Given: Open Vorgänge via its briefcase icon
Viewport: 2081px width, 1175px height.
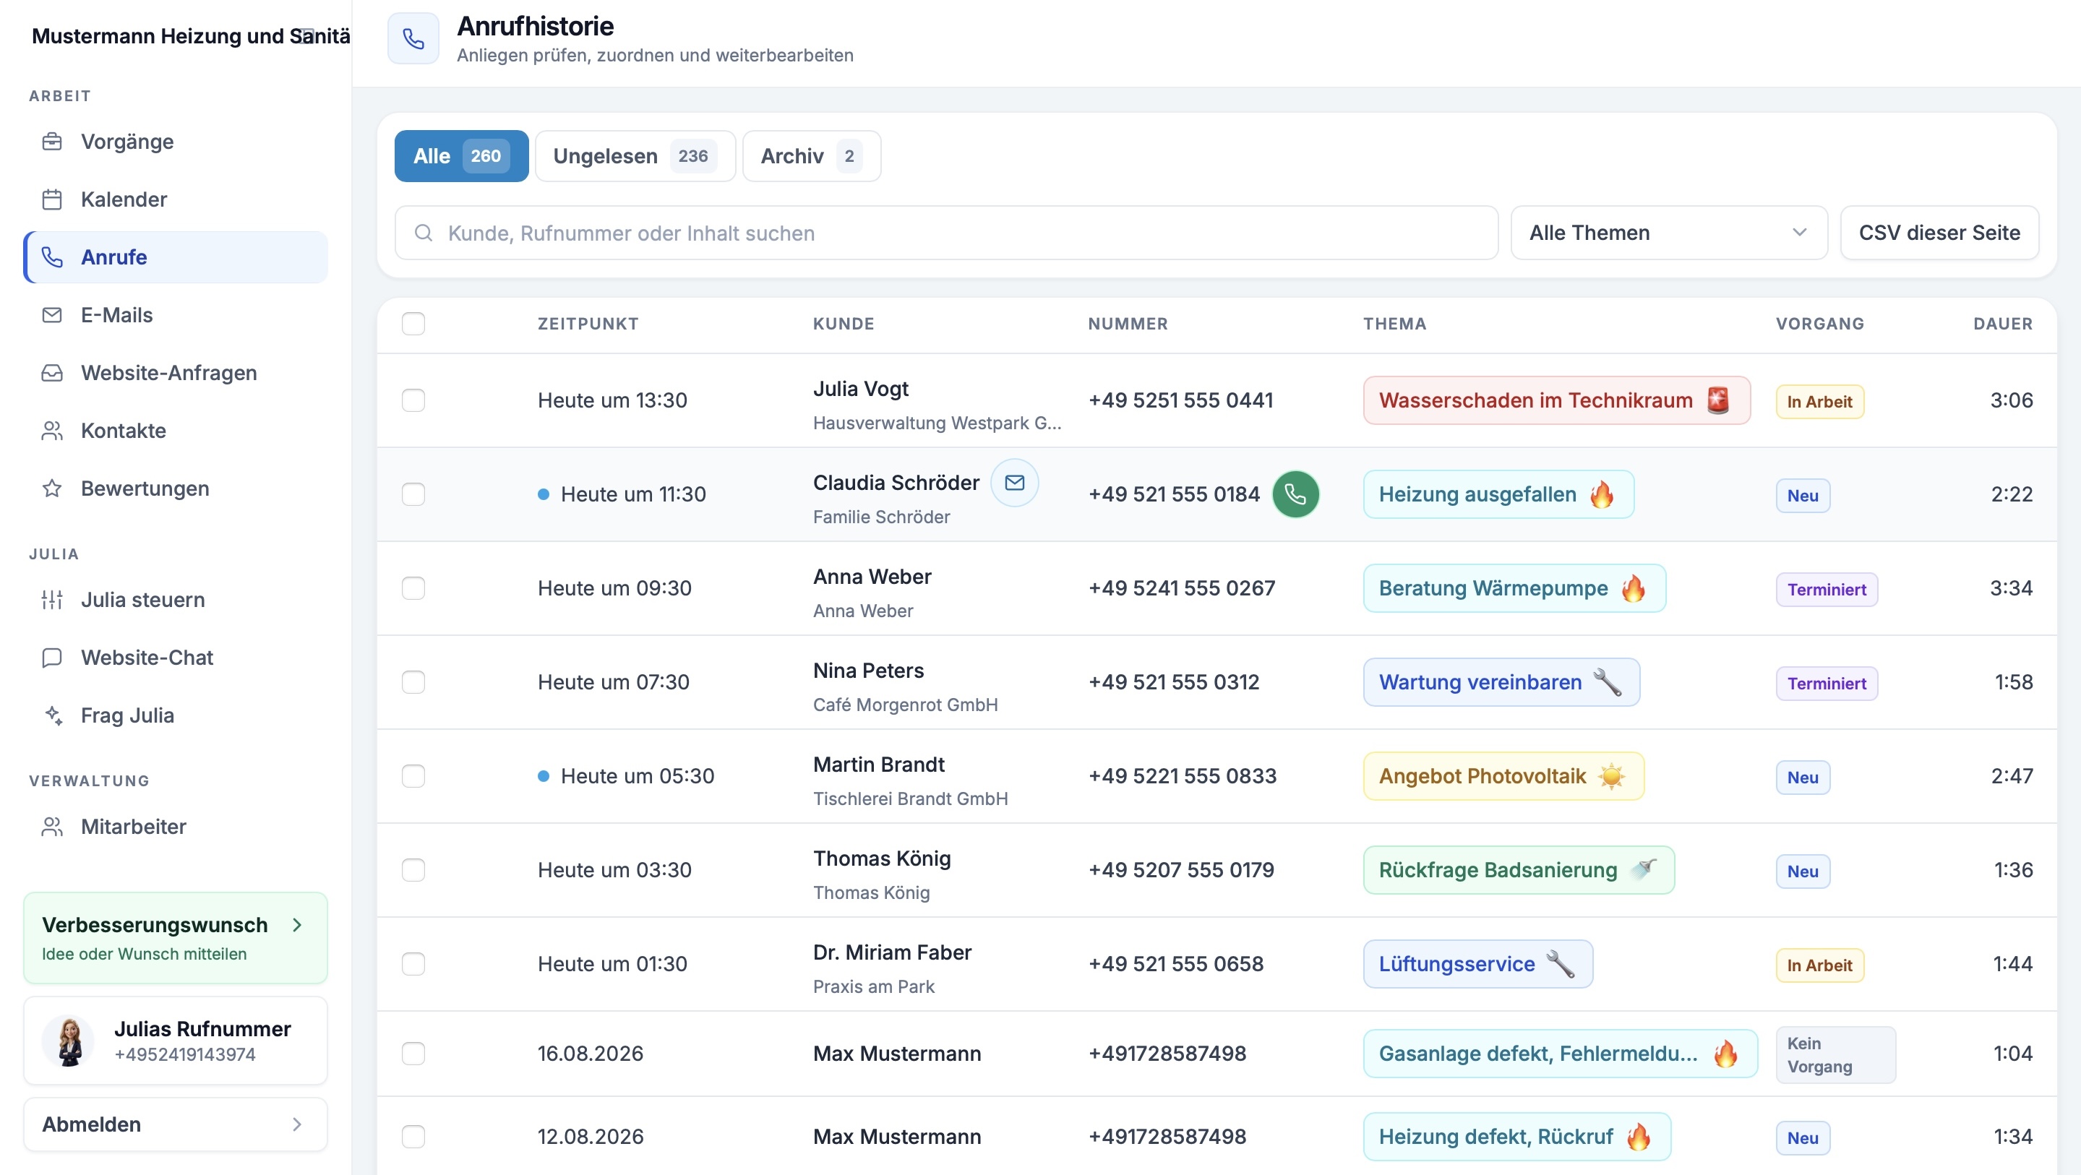Looking at the screenshot, I should pyautogui.click(x=52, y=142).
